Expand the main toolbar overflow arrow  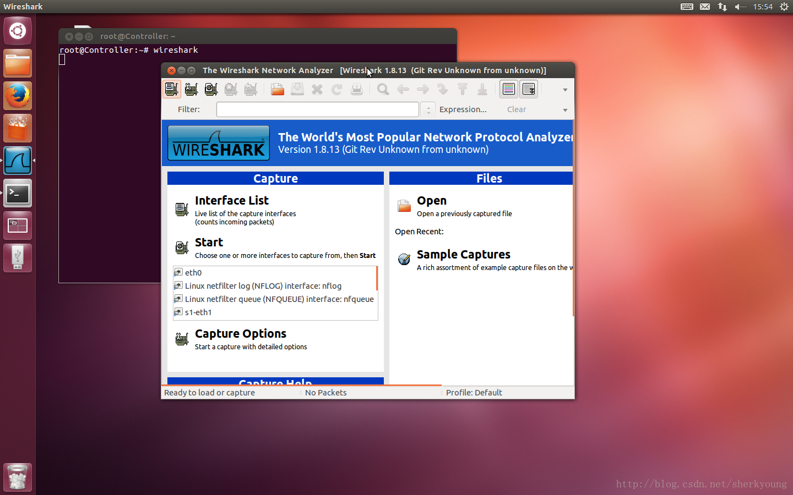565,90
